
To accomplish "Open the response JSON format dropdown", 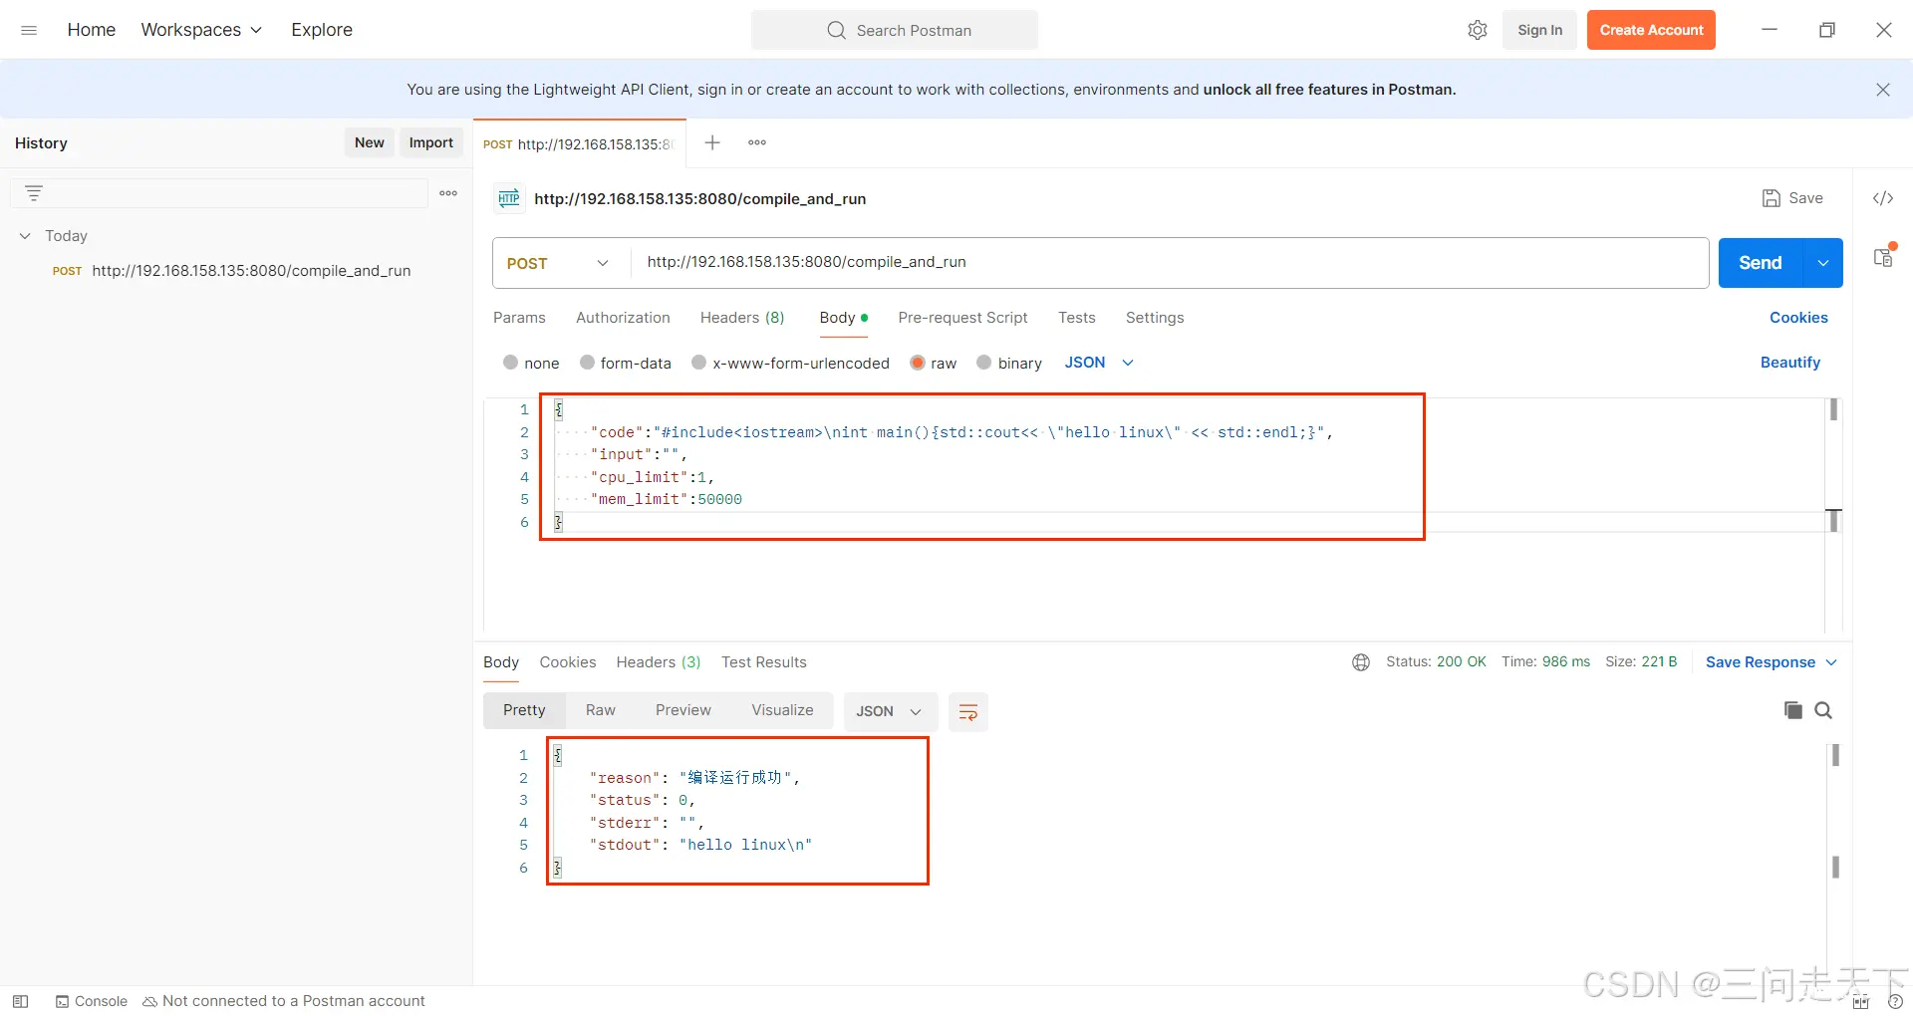I will [x=889, y=711].
